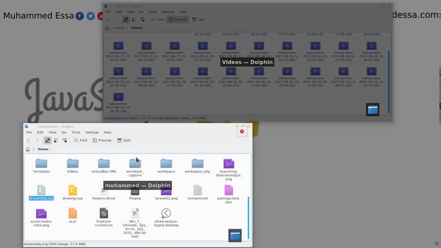Image resolution: width=441 pixels, height=248 pixels.
Task: Select xfce4-session-logout.desktop file
Action: (x=166, y=217)
